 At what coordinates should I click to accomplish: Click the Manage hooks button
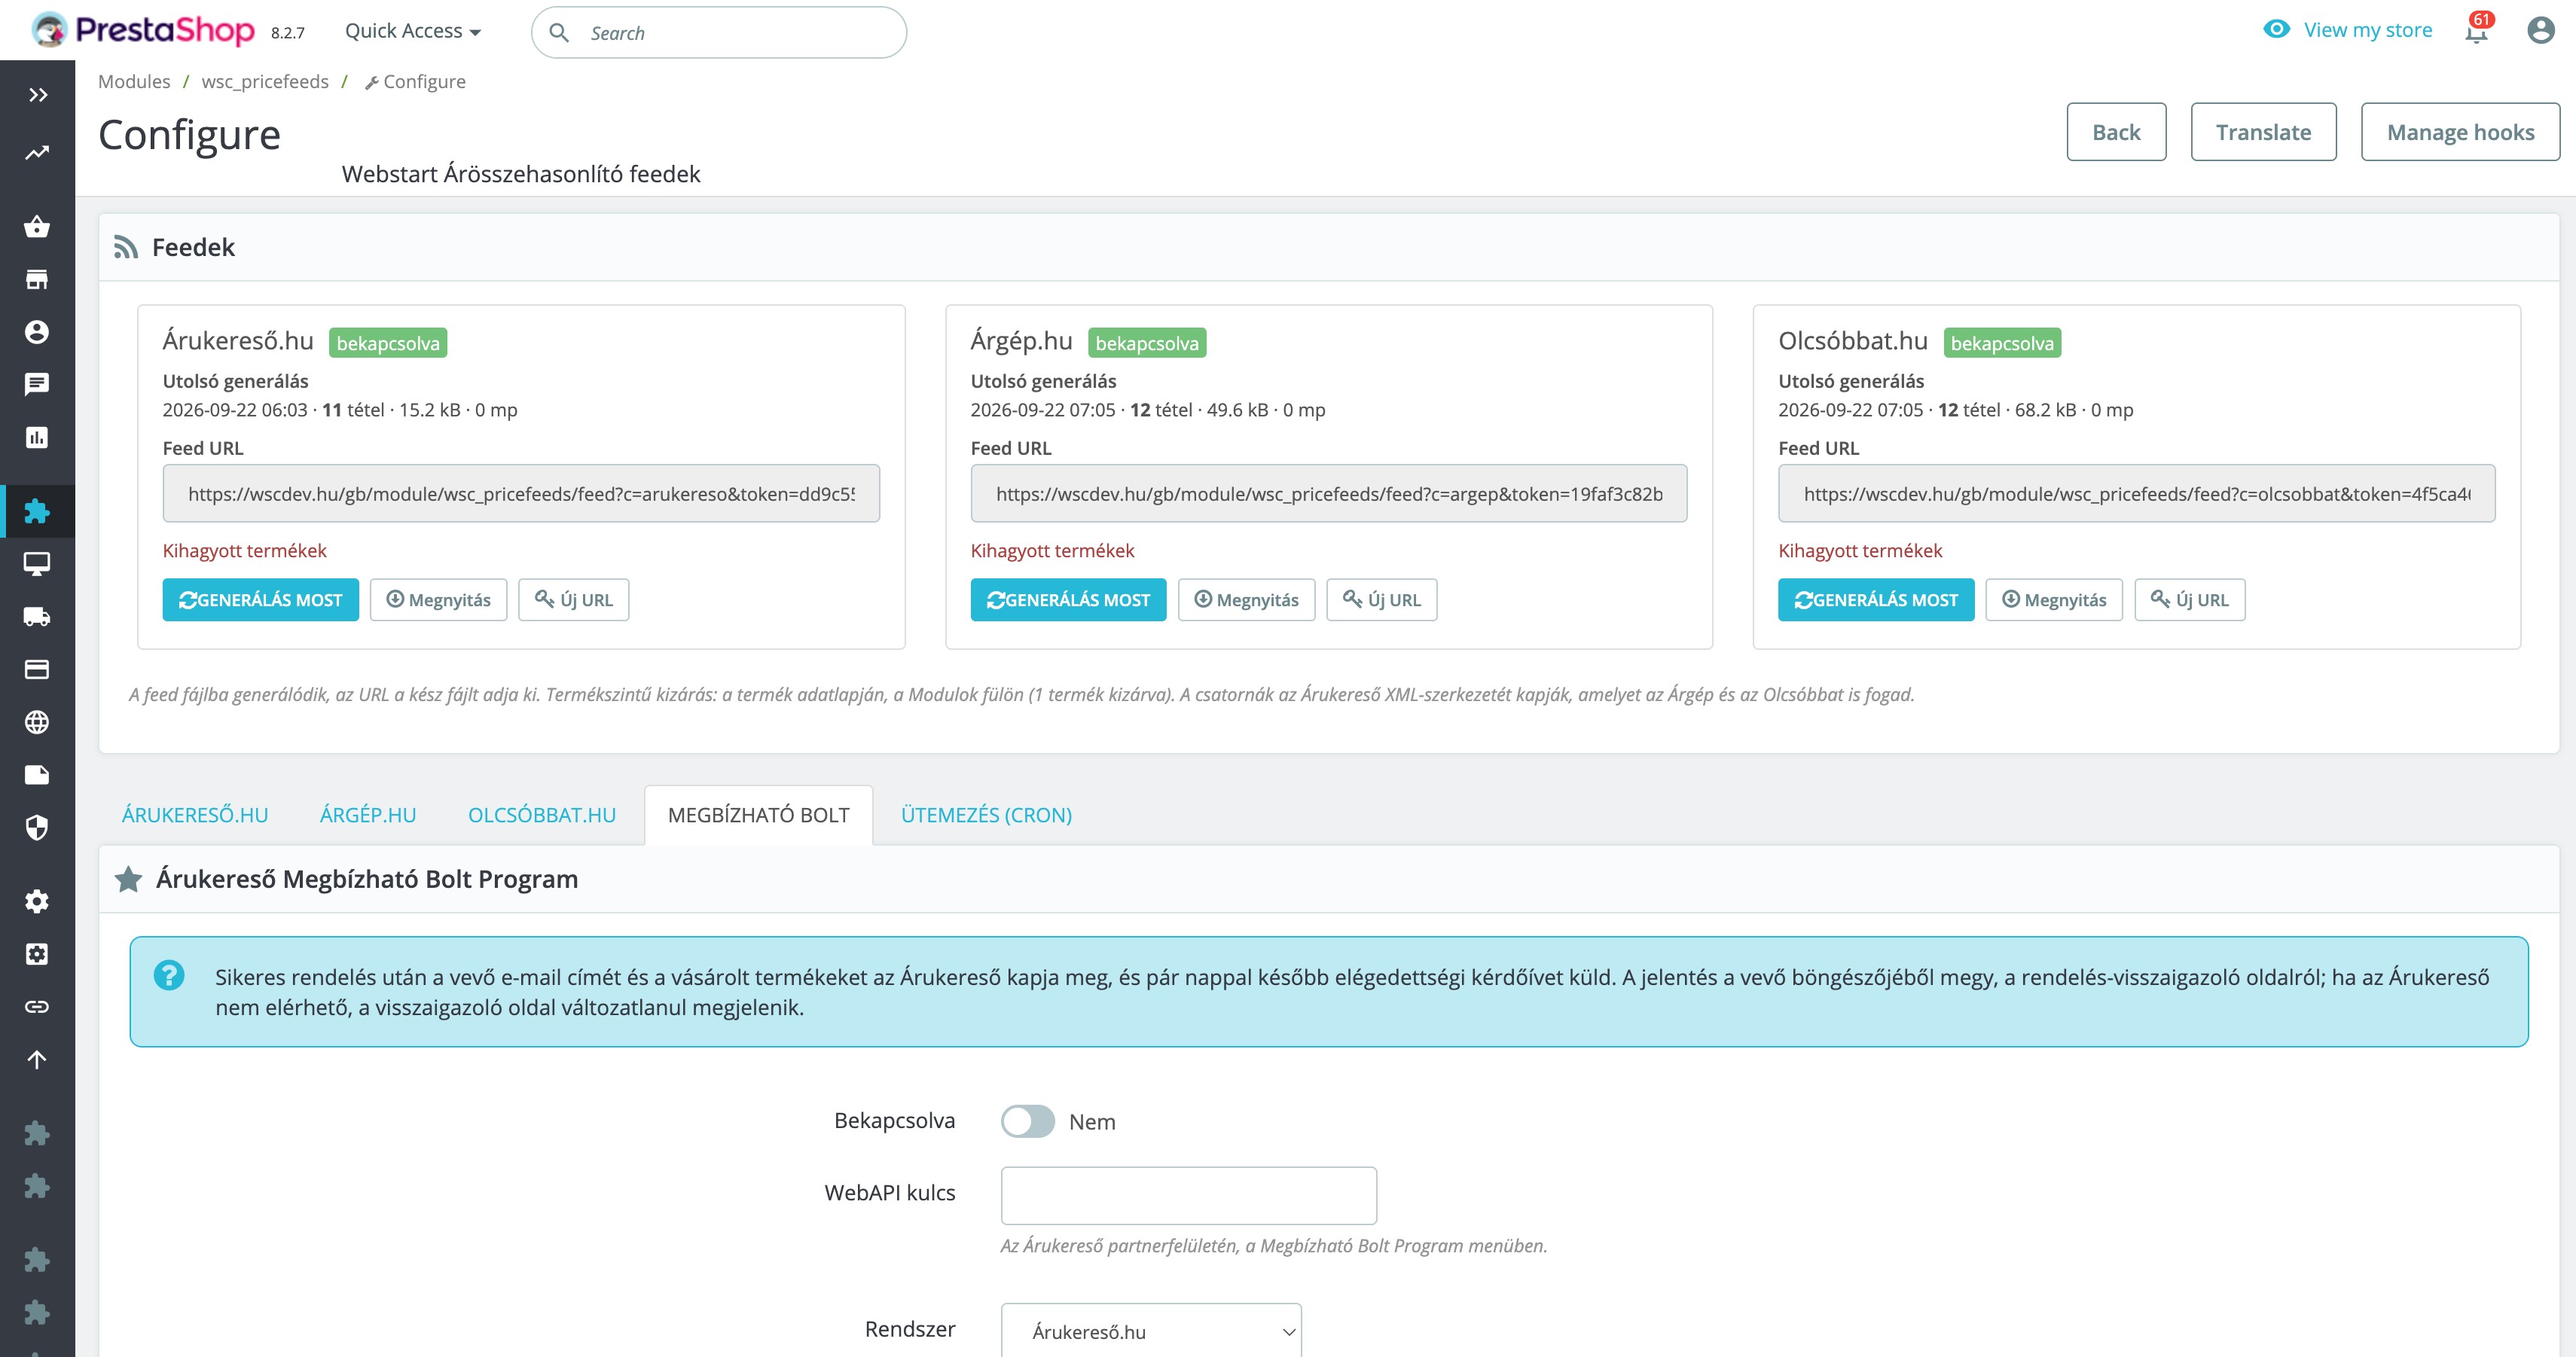[2460, 132]
